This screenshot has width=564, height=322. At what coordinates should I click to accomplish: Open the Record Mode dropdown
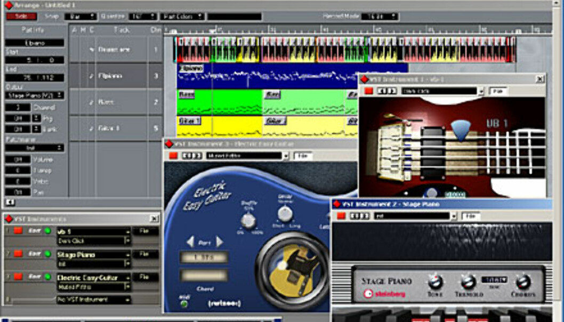click(380, 17)
